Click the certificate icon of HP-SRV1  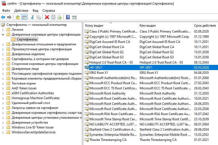(x=87, y=68)
